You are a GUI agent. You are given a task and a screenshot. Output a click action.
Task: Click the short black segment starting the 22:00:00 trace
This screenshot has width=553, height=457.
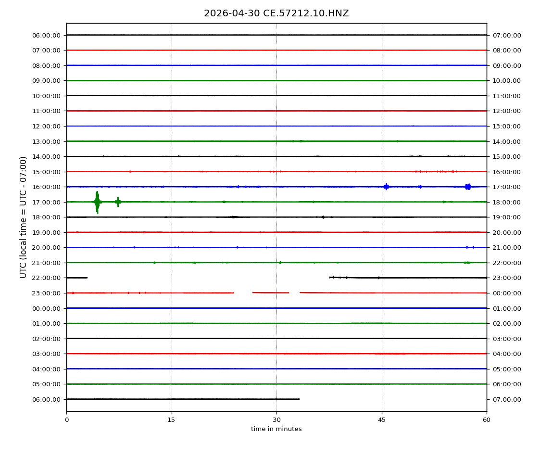click(x=77, y=278)
